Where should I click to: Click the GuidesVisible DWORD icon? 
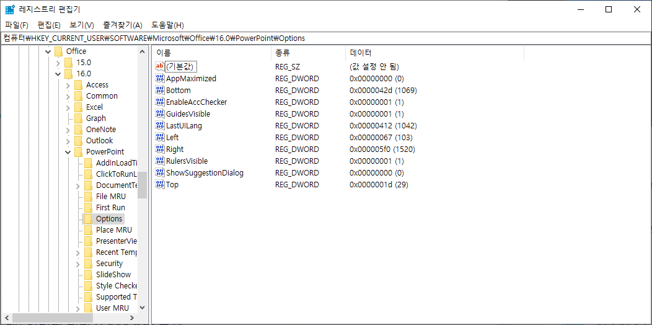coord(160,114)
